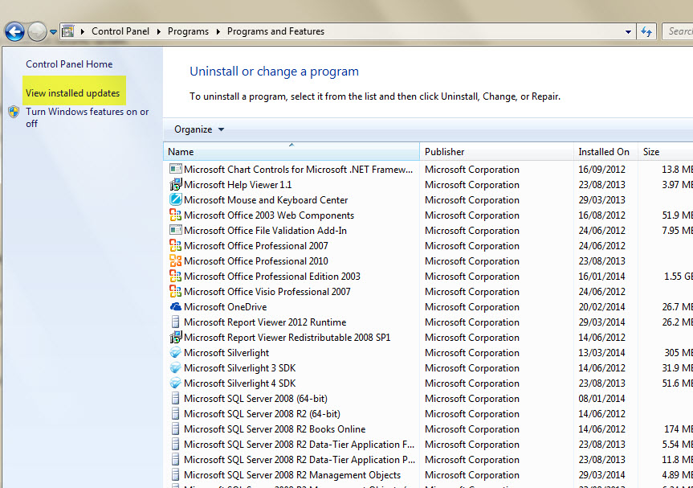
Task: Open the Organize dropdown menu
Action: point(197,129)
